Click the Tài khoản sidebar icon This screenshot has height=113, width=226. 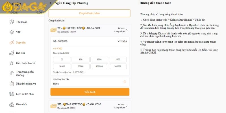point(11,22)
